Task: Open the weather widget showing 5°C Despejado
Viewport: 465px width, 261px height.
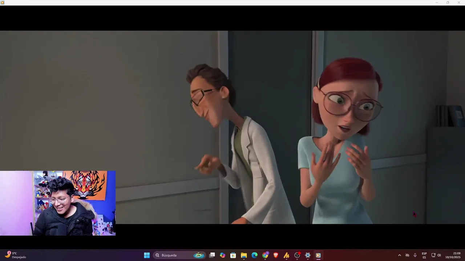Action: (x=15, y=255)
